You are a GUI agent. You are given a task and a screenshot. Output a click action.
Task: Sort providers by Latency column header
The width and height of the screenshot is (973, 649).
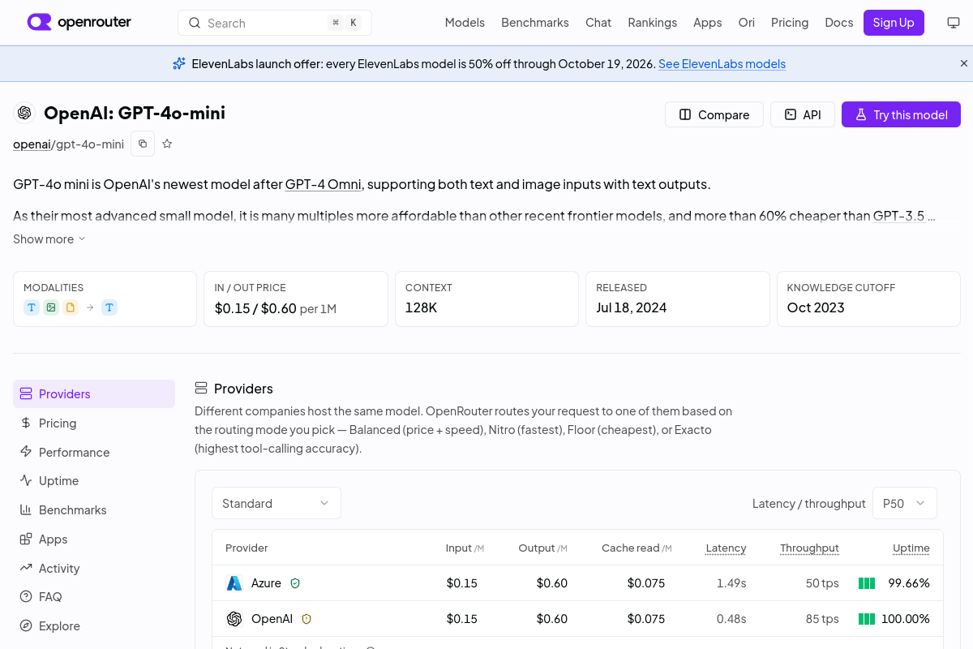(726, 548)
